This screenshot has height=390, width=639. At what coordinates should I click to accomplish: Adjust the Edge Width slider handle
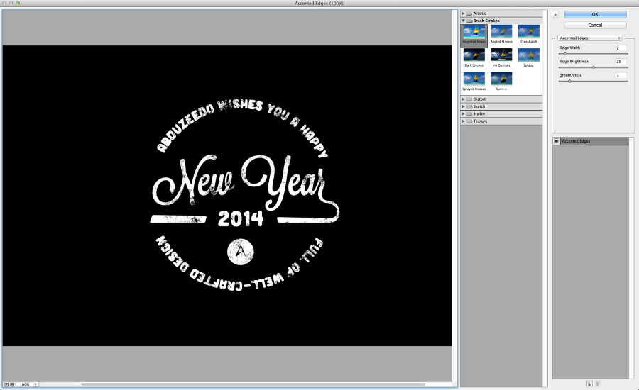click(565, 54)
